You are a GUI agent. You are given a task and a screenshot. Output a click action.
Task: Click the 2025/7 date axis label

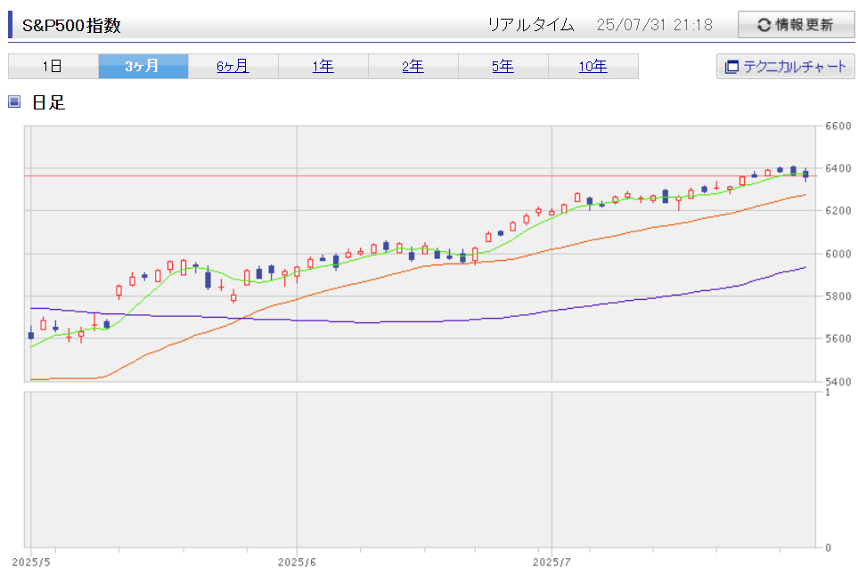(552, 563)
